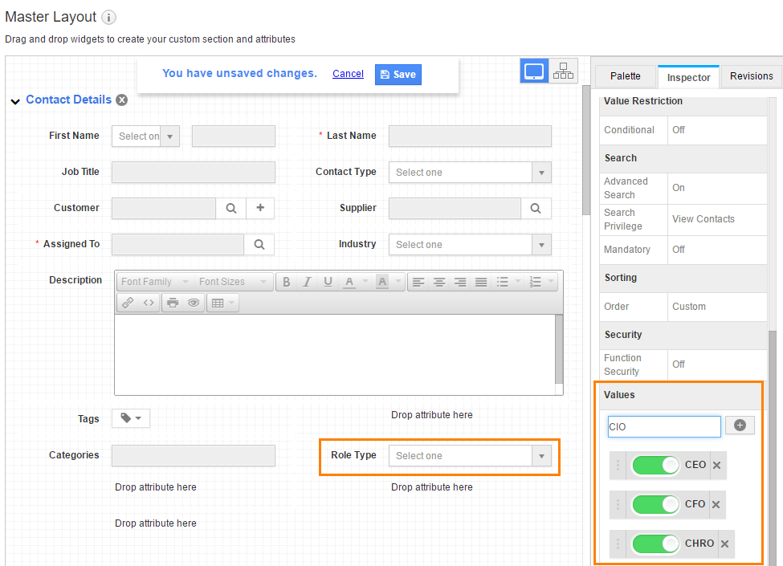
Task: Open the Revisions tab
Action: (x=751, y=76)
